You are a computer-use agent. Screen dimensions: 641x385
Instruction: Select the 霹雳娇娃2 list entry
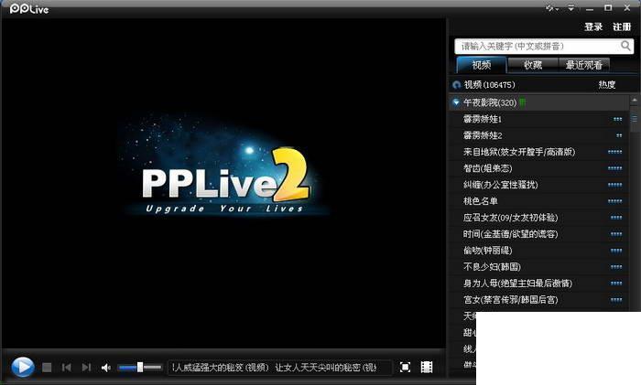pos(538,135)
